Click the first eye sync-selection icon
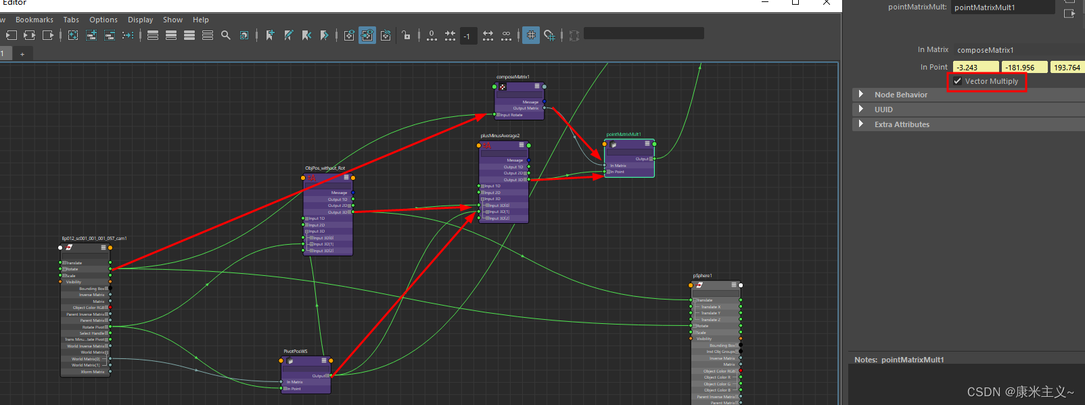Viewport: 1085px width, 405px height. click(x=349, y=35)
